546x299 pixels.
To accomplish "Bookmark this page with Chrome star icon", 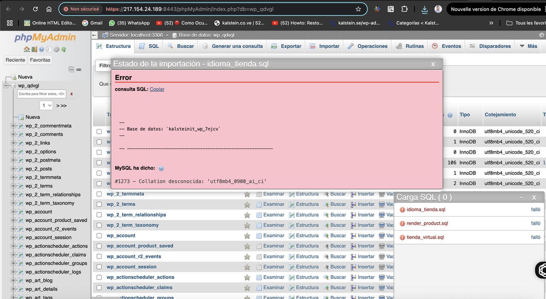I will pyautogui.click(x=358, y=9).
